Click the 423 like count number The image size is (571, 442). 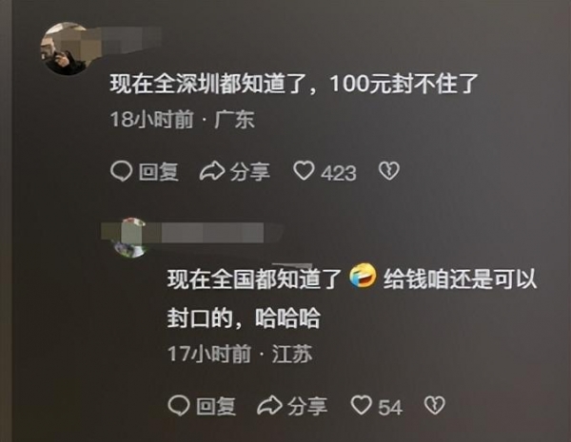(x=338, y=173)
